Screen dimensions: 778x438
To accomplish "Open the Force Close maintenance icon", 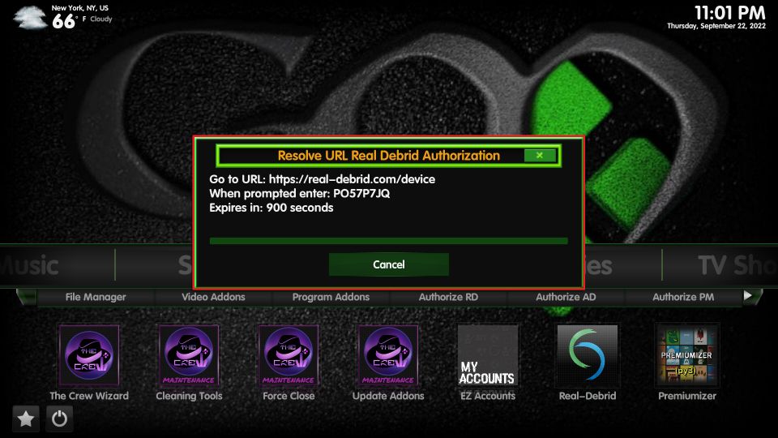I will point(289,355).
